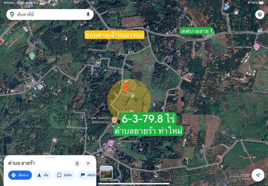Tap the orange dropped location pin
The image size is (268, 186).
(x=126, y=88)
